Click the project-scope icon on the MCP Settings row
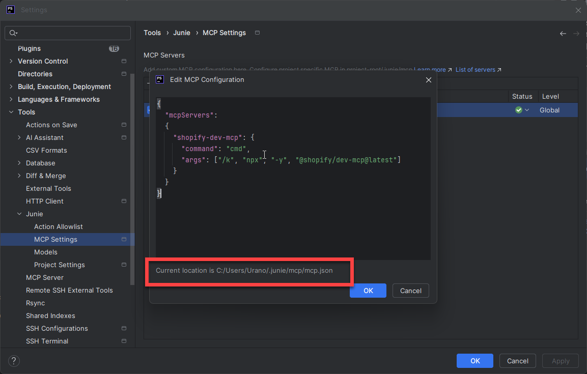Viewport: 587px width, 374px height. (124, 239)
